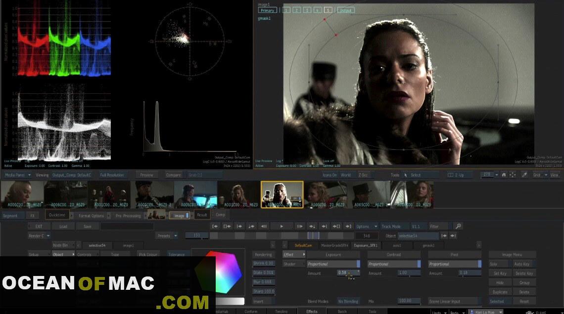
Task: Toggle Scene Linear Input
Action: coord(454,302)
